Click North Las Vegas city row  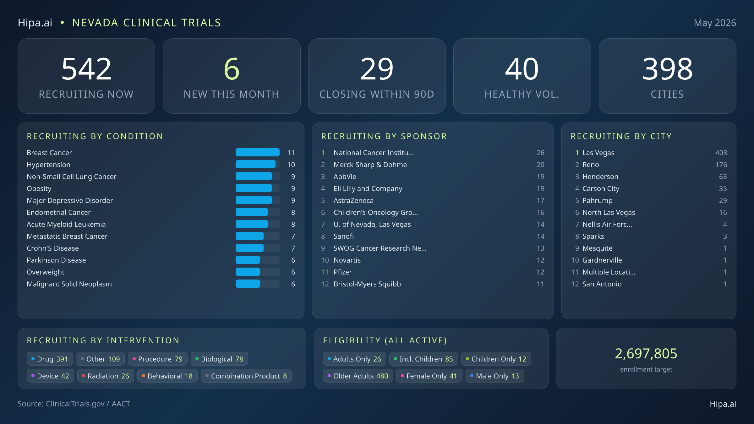[649, 212]
